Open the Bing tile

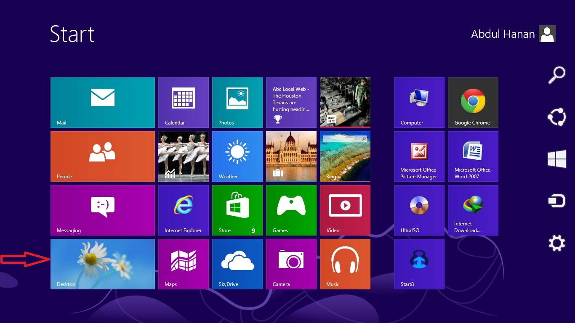pos(345,156)
